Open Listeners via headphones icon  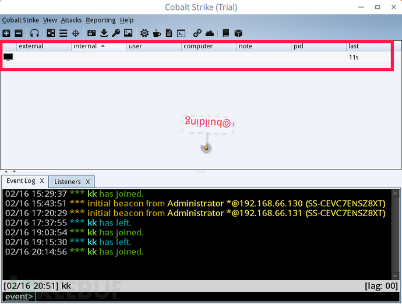(34, 33)
